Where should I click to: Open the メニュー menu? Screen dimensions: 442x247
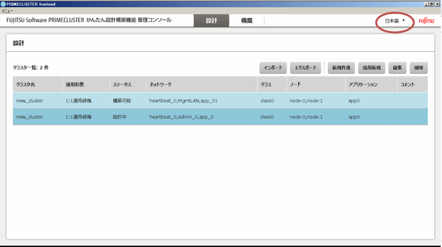[7, 11]
